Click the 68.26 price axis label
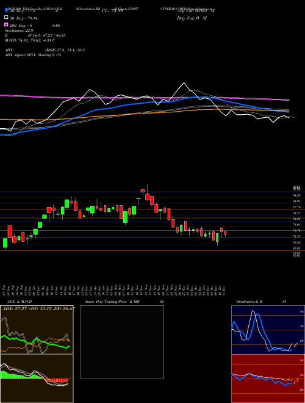The width and height of the screenshot is (305, 403). pos(296,242)
